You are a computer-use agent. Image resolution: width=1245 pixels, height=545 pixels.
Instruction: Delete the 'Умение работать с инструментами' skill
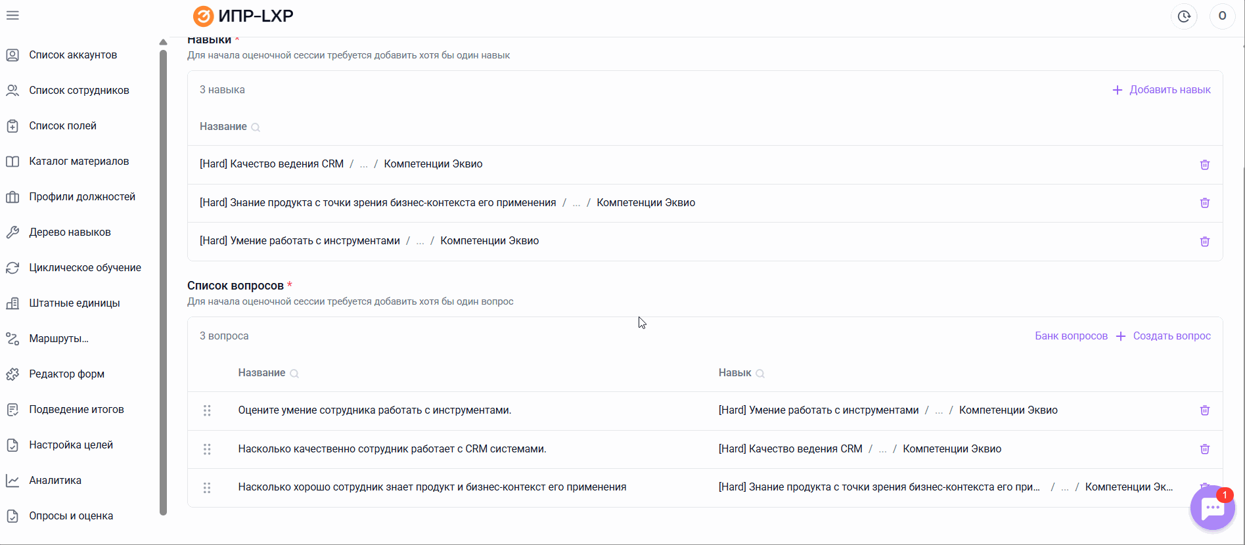click(x=1204, y=242)
